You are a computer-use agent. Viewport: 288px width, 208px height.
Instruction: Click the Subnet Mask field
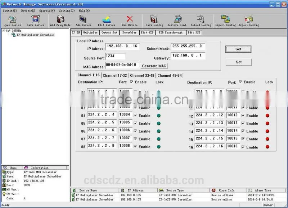click(188, 47)
